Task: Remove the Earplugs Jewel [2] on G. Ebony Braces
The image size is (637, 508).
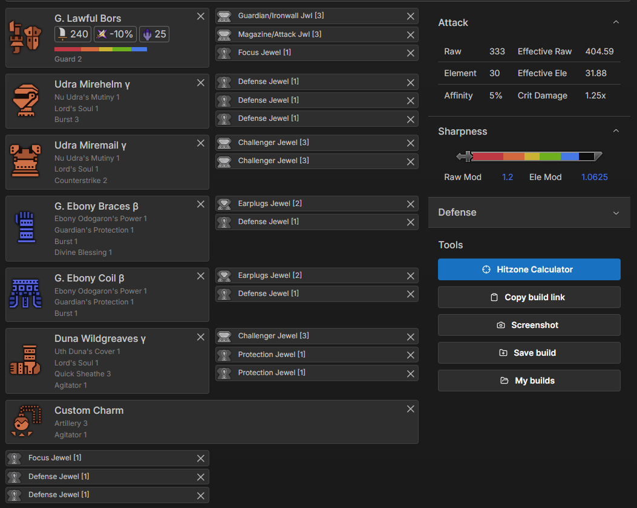Action: tap(411, 204)
